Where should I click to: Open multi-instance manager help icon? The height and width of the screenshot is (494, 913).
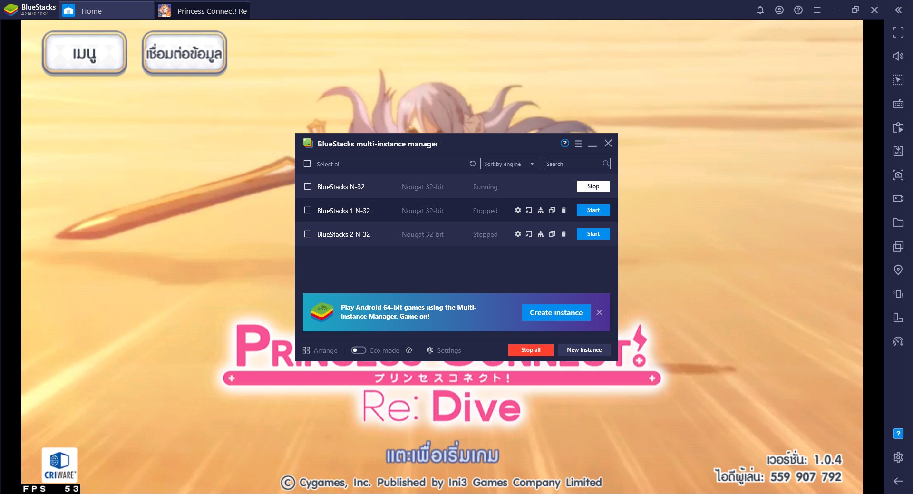[x=565, y=143]
